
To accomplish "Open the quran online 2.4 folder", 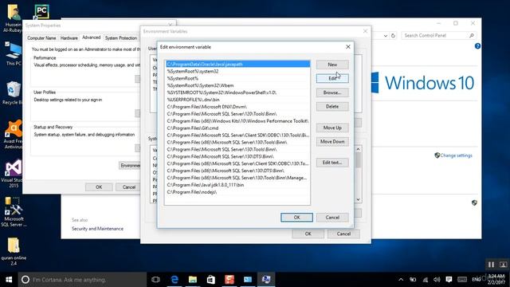I will click(x=14, y=251).
